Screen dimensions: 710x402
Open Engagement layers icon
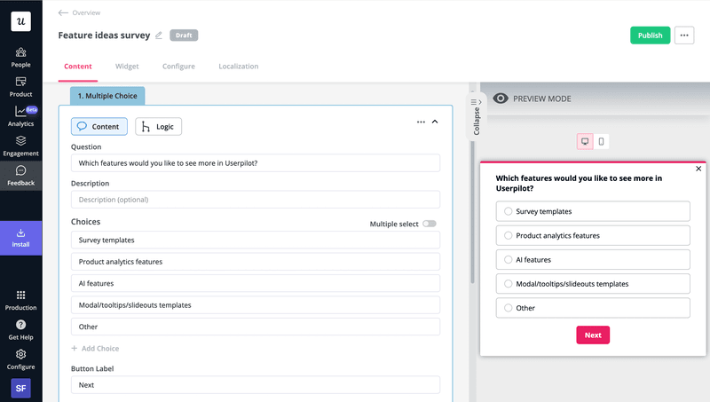tap(20, 141)
